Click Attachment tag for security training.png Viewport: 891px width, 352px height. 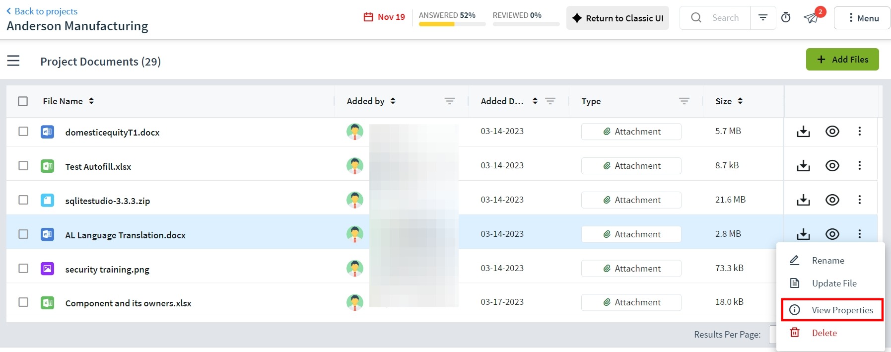pos(631,269)
